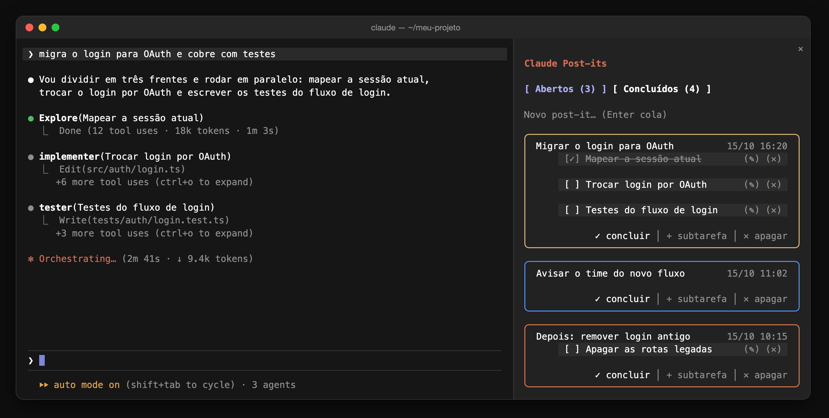Conclude the Avisar o time post-it

click(x=622, y=299)
